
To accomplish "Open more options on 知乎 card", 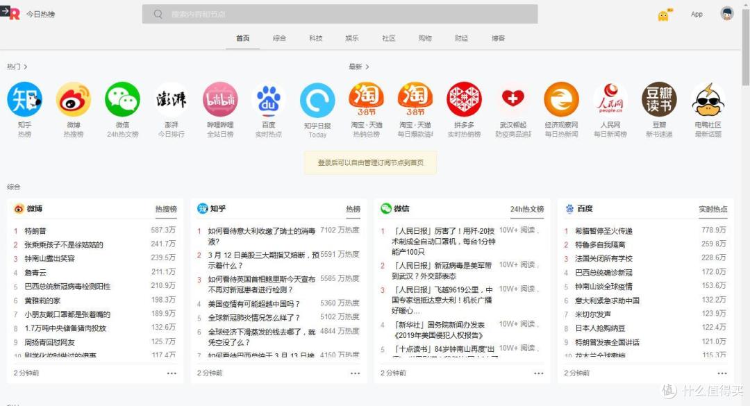I will 355,373.
